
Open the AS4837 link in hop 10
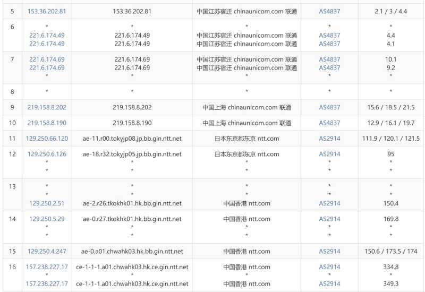[x=329, y=123]
